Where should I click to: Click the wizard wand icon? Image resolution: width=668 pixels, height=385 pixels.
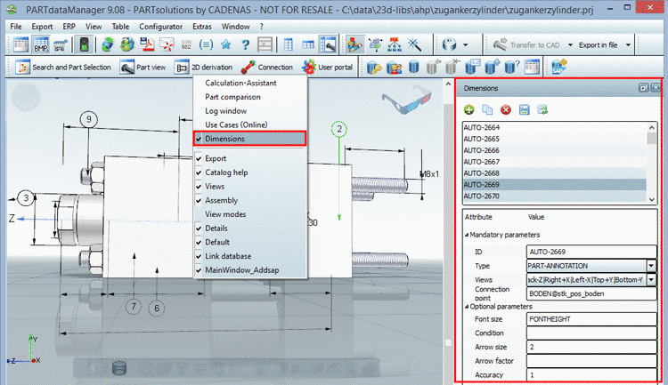(414, 44)
